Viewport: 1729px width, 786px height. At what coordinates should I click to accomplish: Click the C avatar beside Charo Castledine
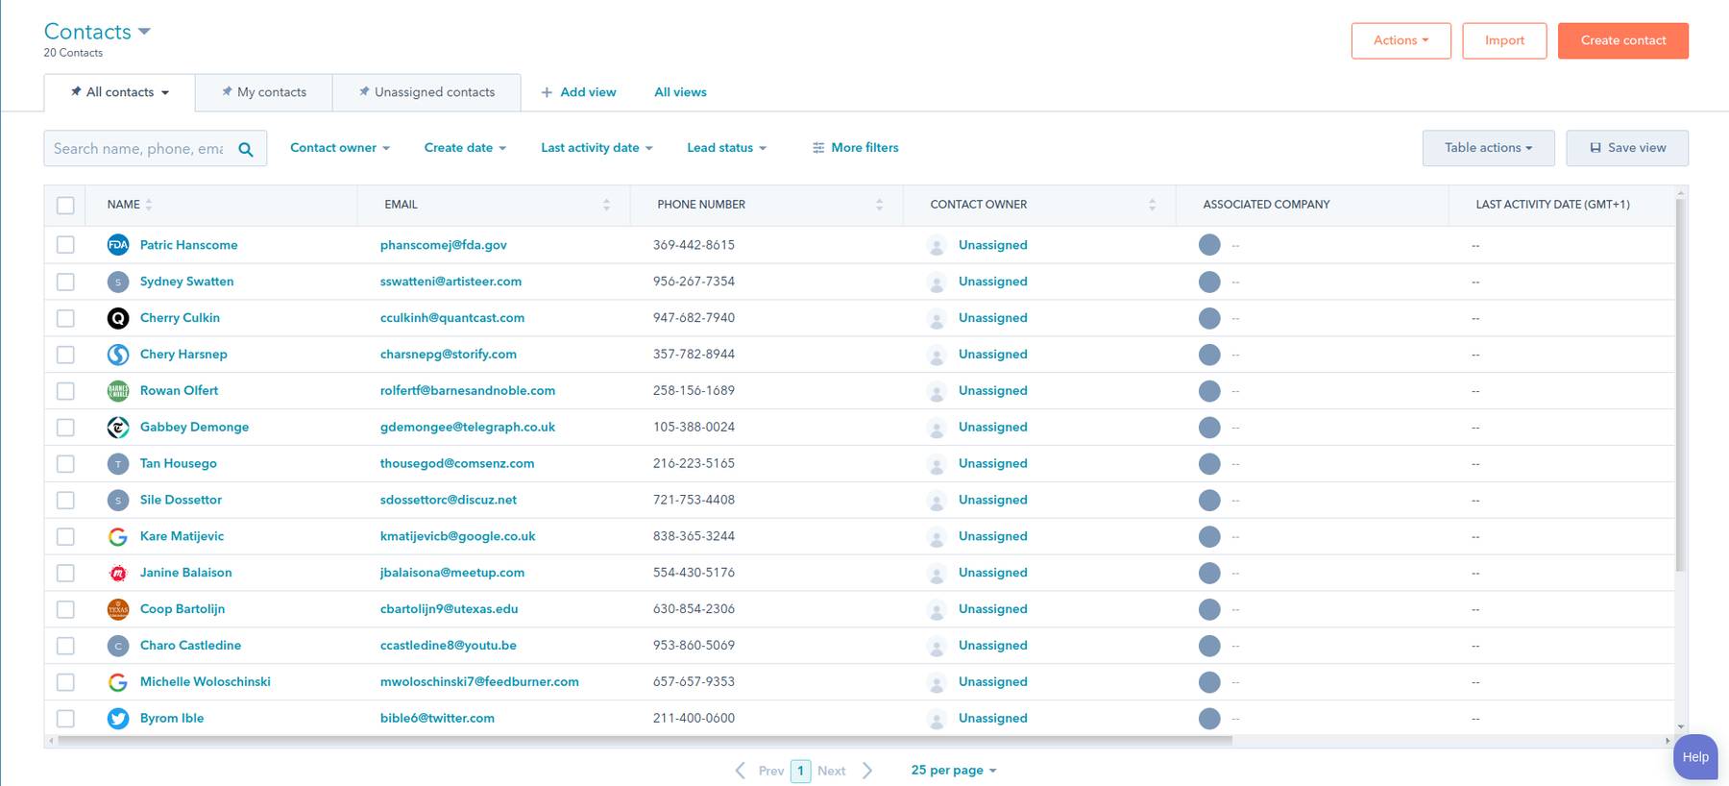tap(118, 646)
